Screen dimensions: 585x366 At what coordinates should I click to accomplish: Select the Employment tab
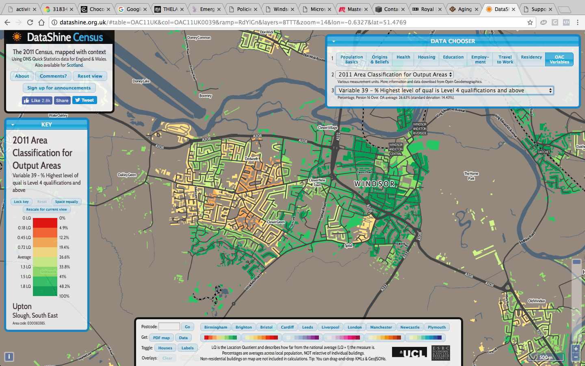pos(480,59)
